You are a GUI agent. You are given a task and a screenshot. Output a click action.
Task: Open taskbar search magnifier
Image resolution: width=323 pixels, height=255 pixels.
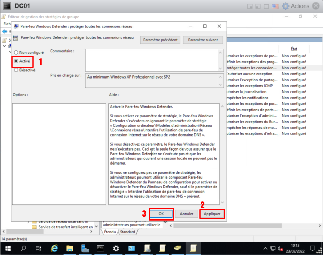pyautogui.click(x=23, y=248)
